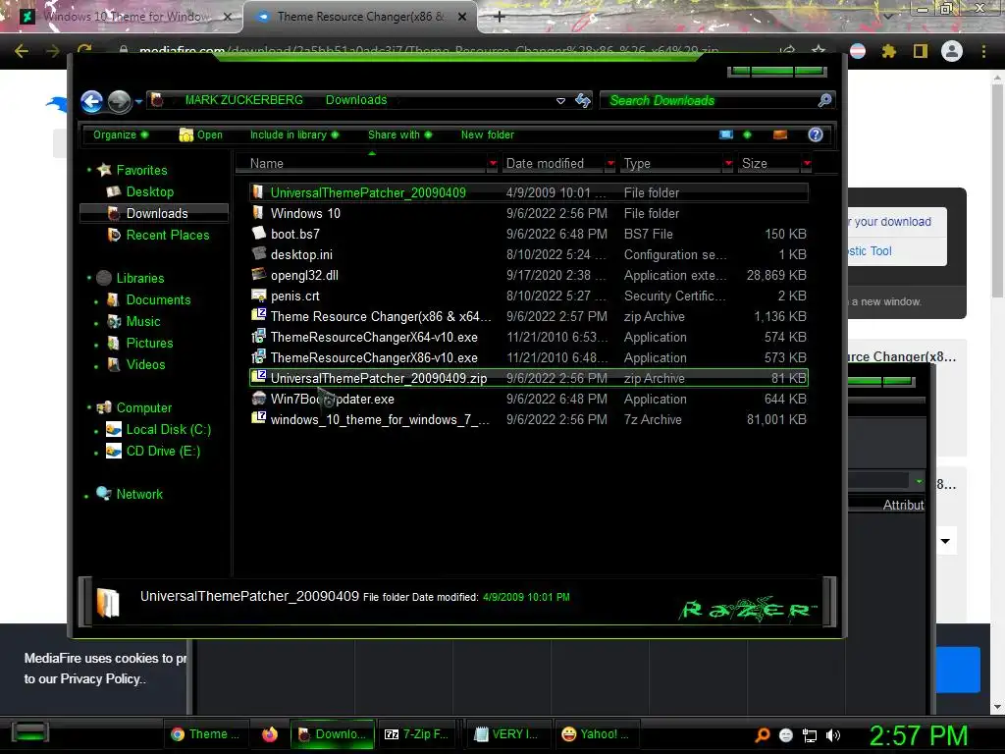The width and height of the screenshot is (1005, 754).
Task: Select Desktop under Favorites
Action: click(x=149, y=191)
